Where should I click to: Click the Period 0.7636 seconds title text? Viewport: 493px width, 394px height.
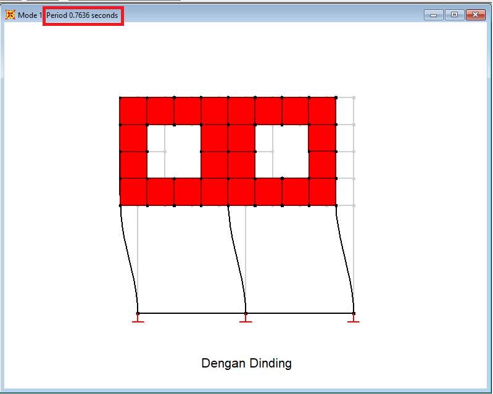(x=82, y=15)
